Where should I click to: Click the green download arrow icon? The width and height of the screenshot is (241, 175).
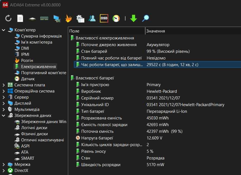click(134, 18)
